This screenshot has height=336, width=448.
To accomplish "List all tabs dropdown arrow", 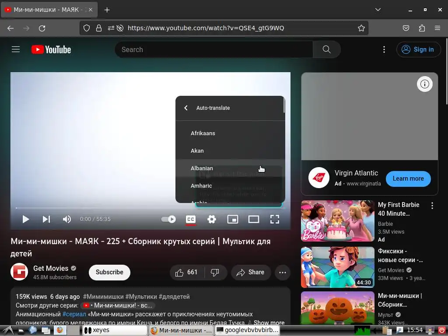I will tap(378, 10).
